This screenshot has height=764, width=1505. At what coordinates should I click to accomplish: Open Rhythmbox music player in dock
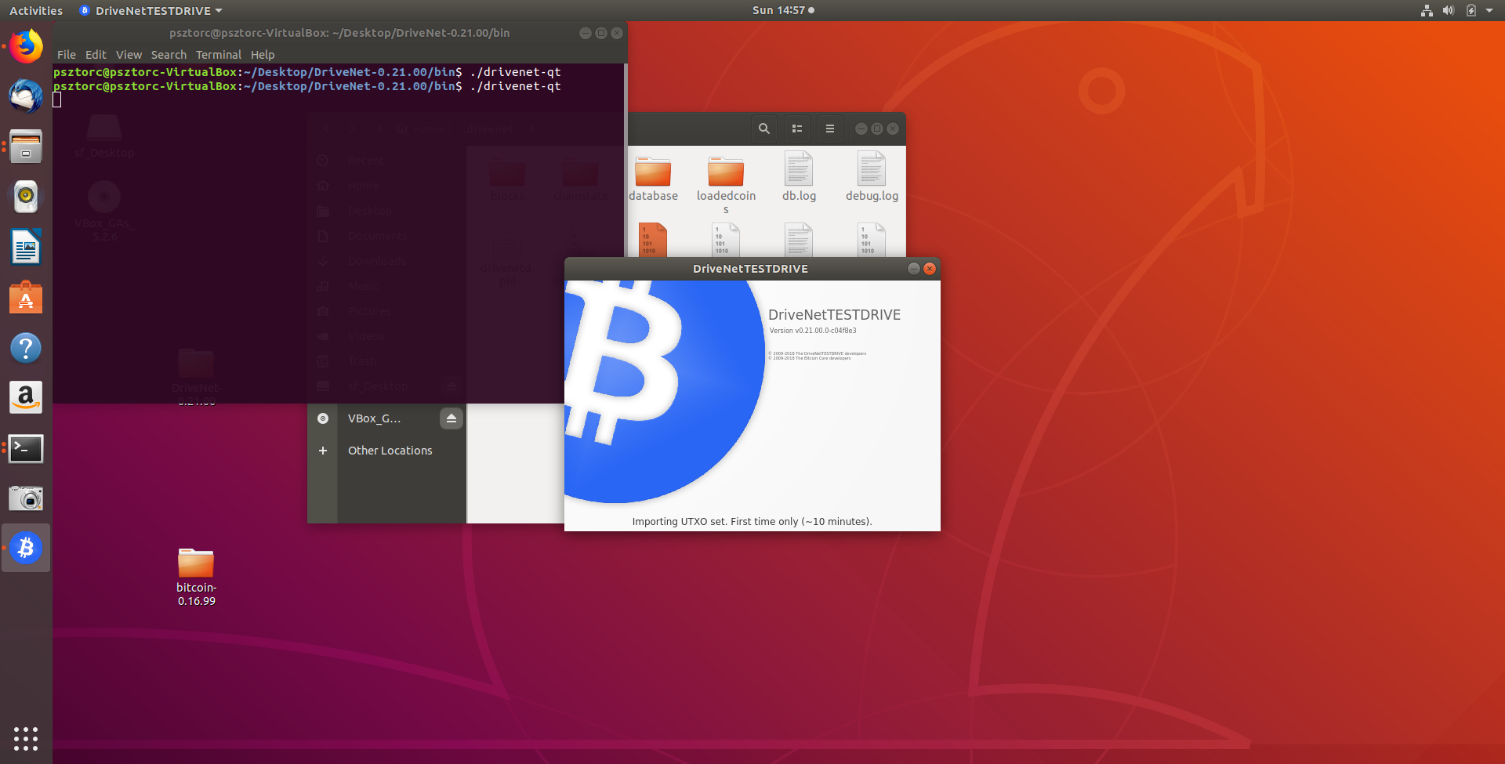tap(26, 197)
